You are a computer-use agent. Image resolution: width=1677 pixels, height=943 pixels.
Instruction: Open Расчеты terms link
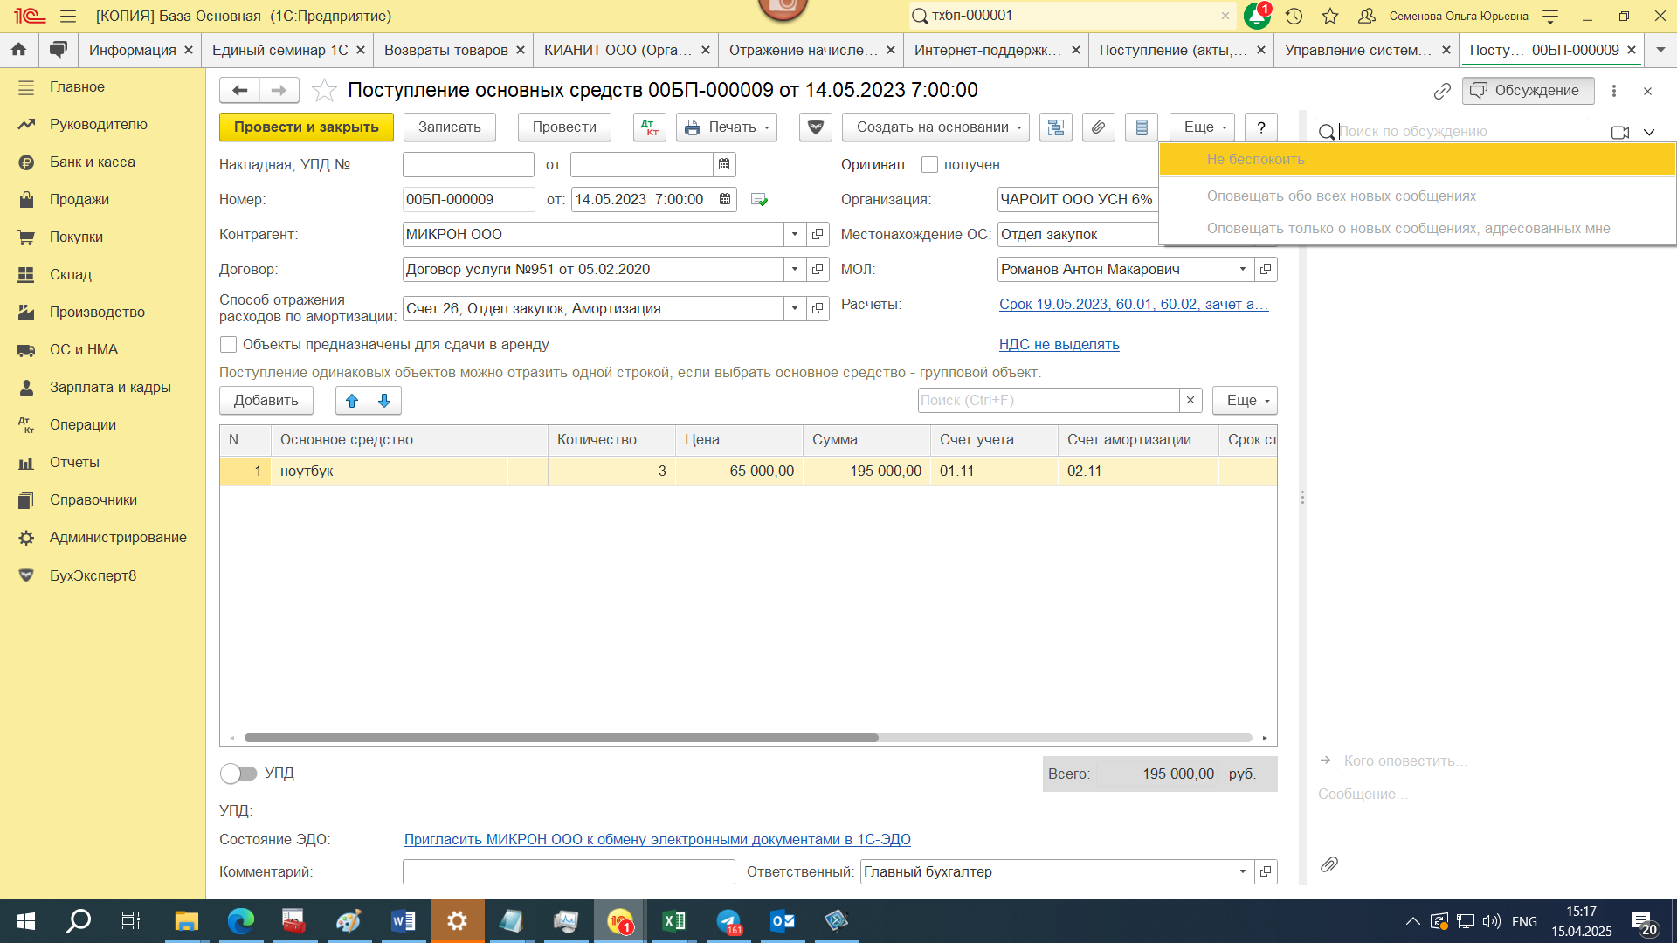(1134, 304)
